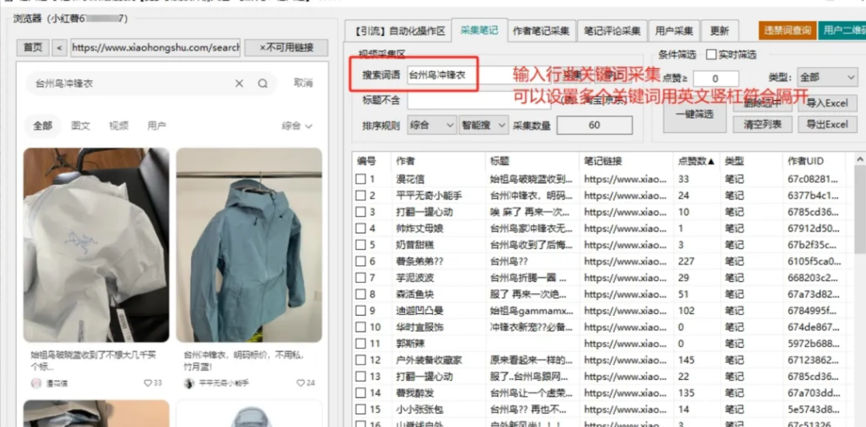Tick the checkbox for row 1
The image size is (866, 427).
point(360,179)
